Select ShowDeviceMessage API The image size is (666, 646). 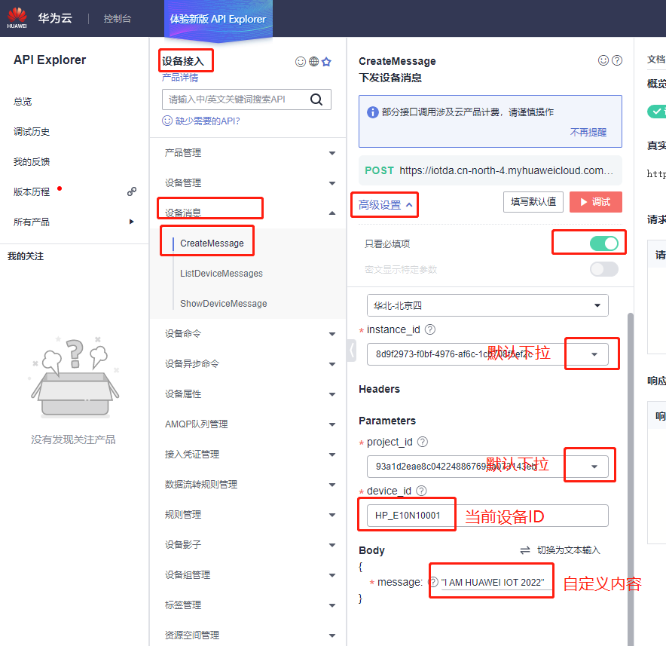(224, 304)
